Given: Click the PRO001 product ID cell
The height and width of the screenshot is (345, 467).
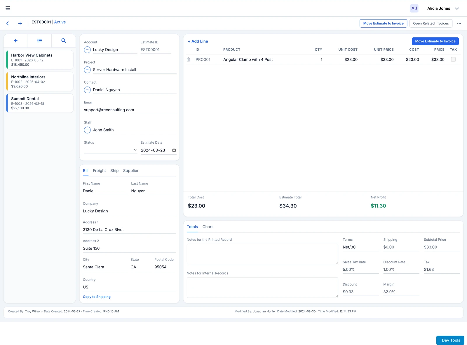Looking at the screenshot, I should [x=203, y=60].
